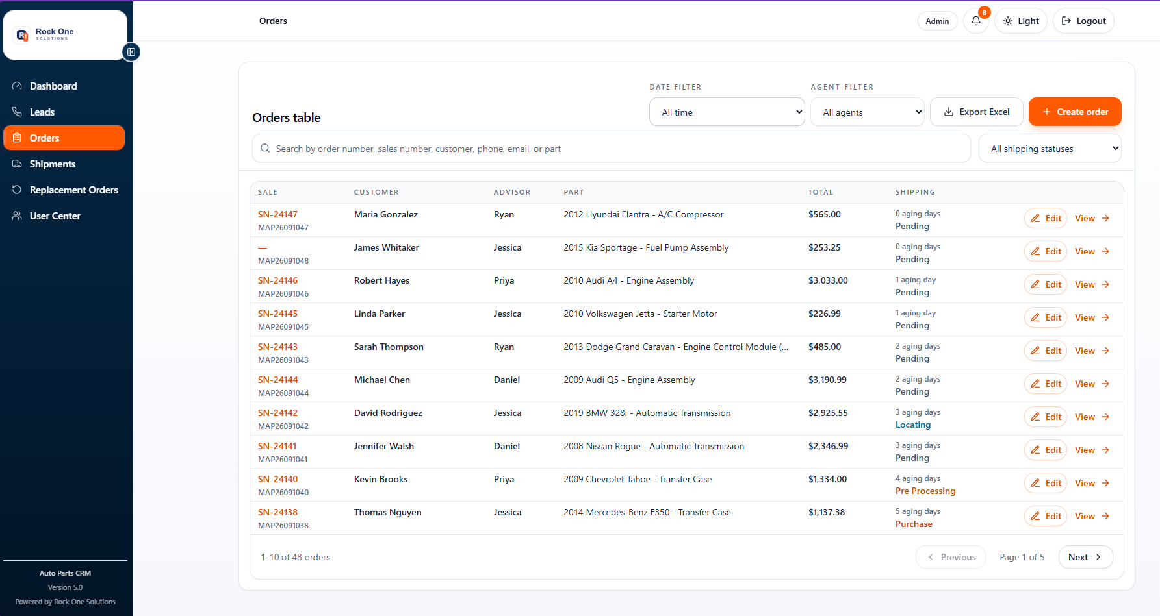Click the pencil icon for Robert Hayes order
Viewport: 1160px width, 616px height.
(x=1035, y=284)
